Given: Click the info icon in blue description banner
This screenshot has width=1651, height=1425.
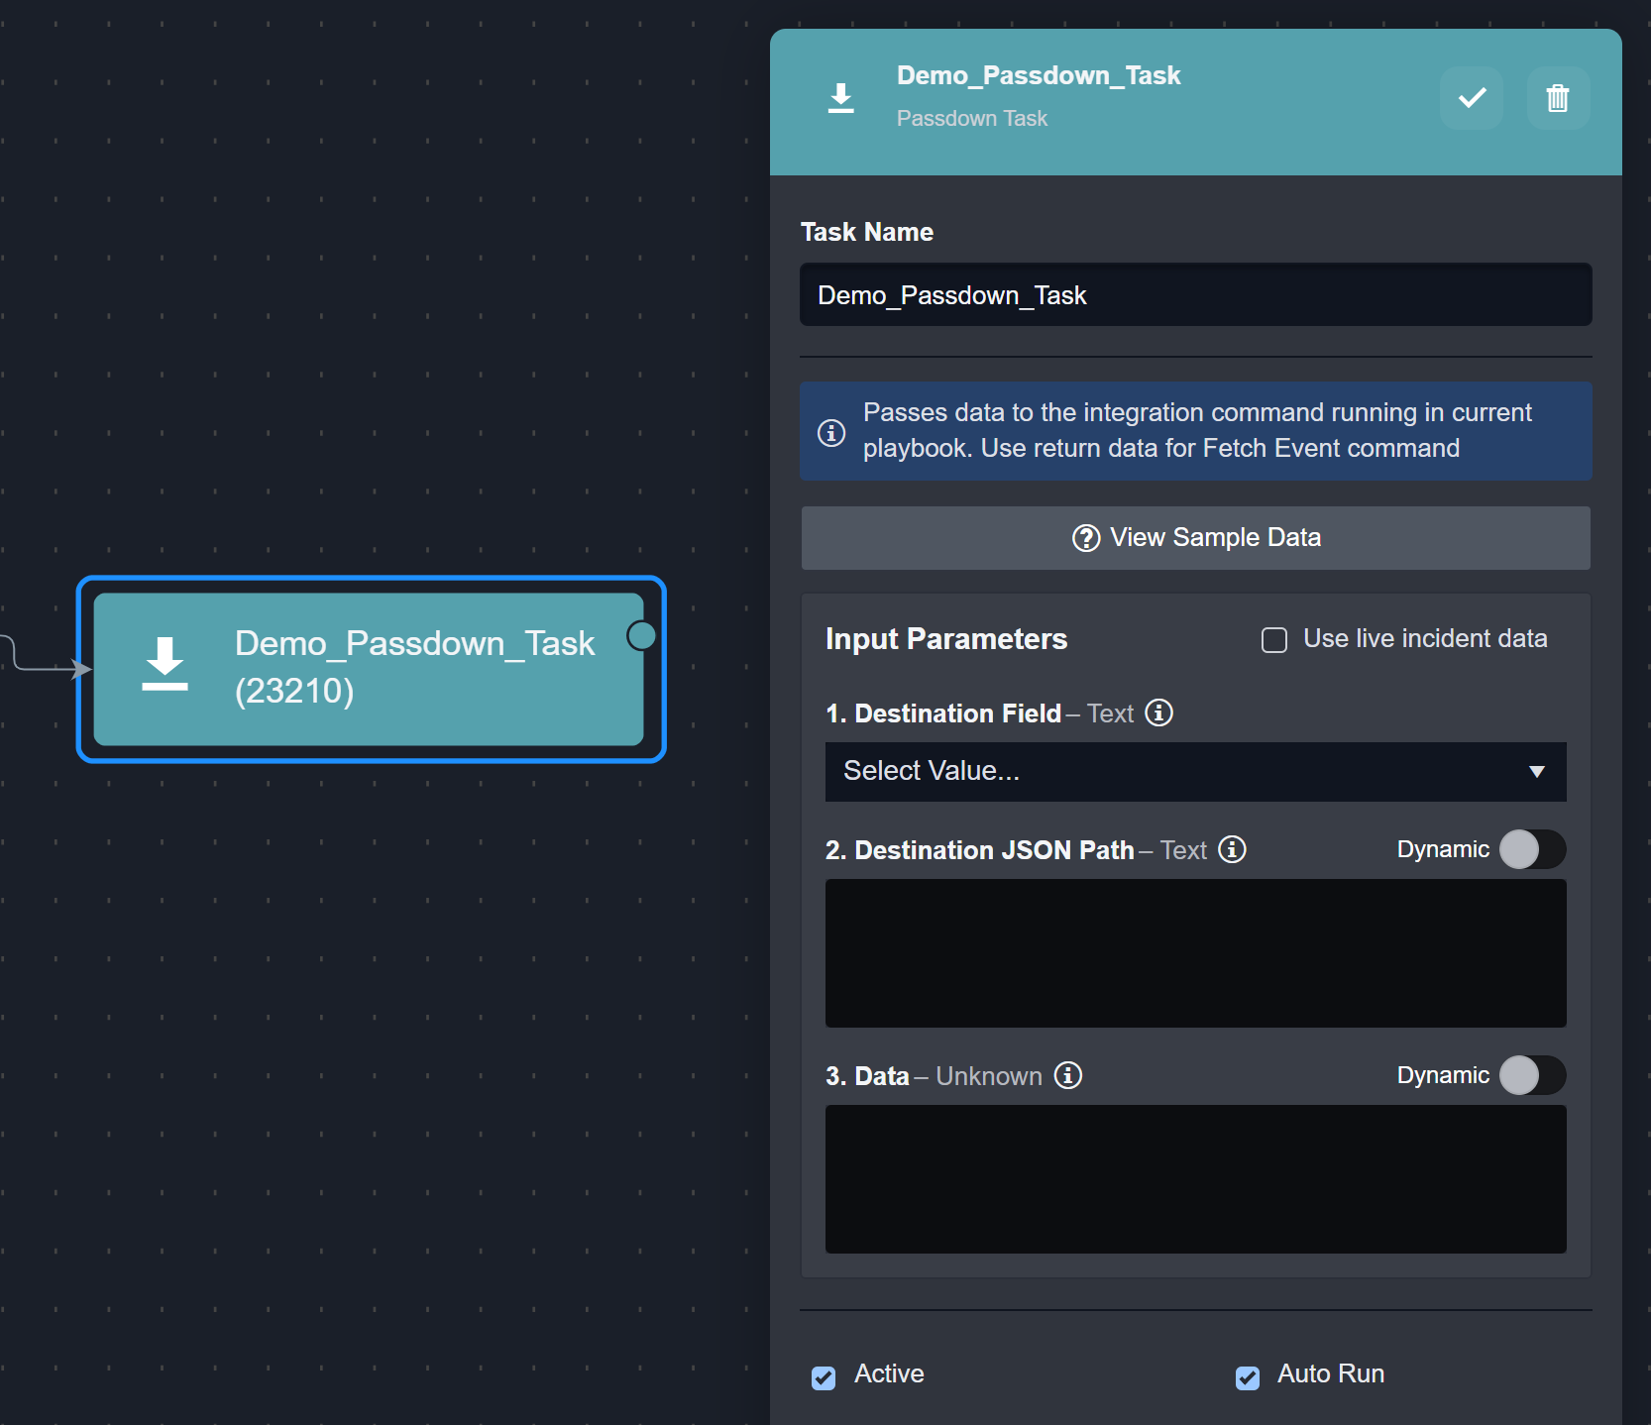Looking at the screenshot, I should click(x=831, y=433).
